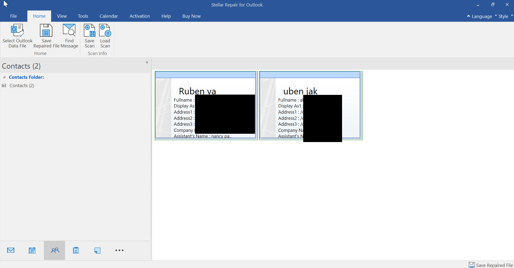
Task: Open Tasks view icon
Action: (76, 250)
